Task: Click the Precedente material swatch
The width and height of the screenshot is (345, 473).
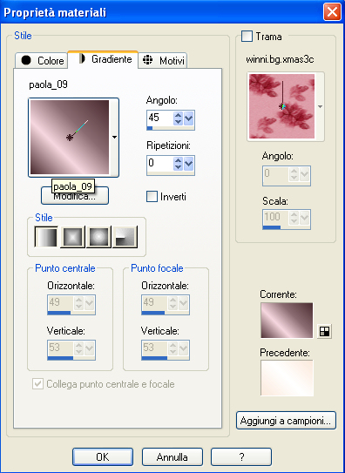Action: click(x=287, y=378)
